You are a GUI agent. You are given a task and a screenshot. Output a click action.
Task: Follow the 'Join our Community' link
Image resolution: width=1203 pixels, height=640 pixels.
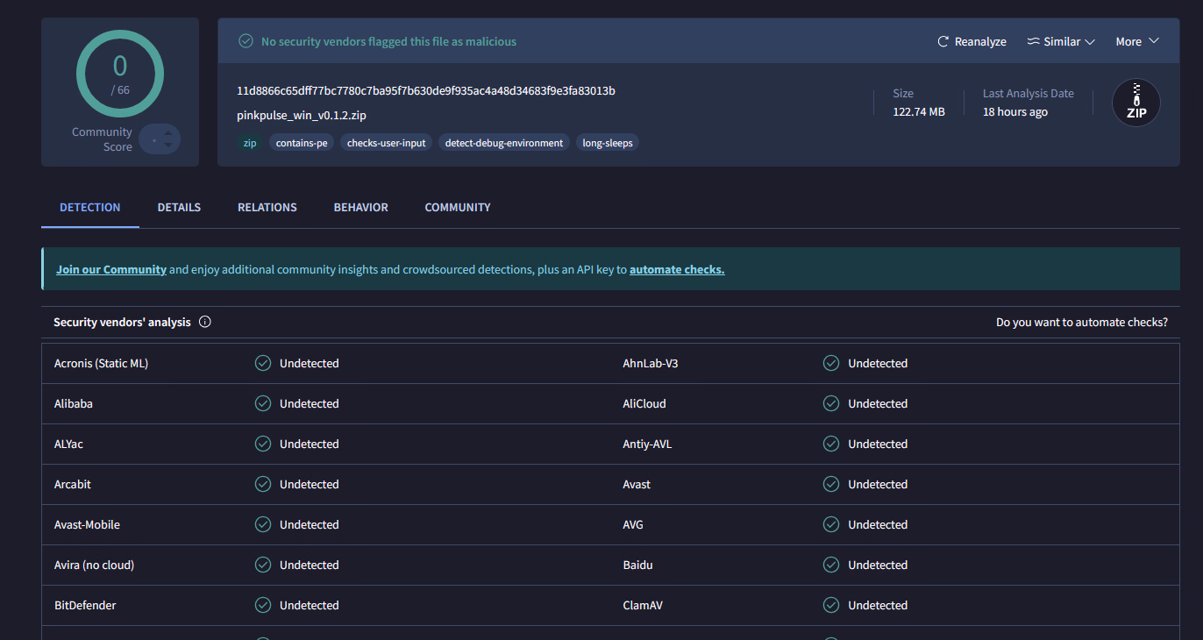111,269
